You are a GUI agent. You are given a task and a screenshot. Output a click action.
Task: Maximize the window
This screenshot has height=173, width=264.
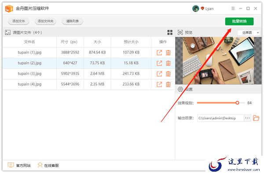click(248, 8)
